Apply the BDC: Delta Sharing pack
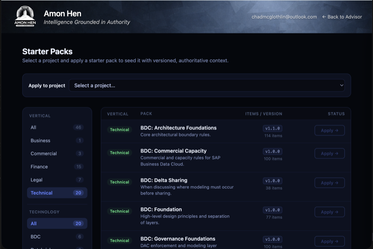The image size is (373, 249). click(x=329, y=182)
